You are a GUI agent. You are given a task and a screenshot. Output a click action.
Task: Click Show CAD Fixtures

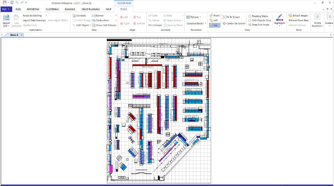click(x=104, y=25)
